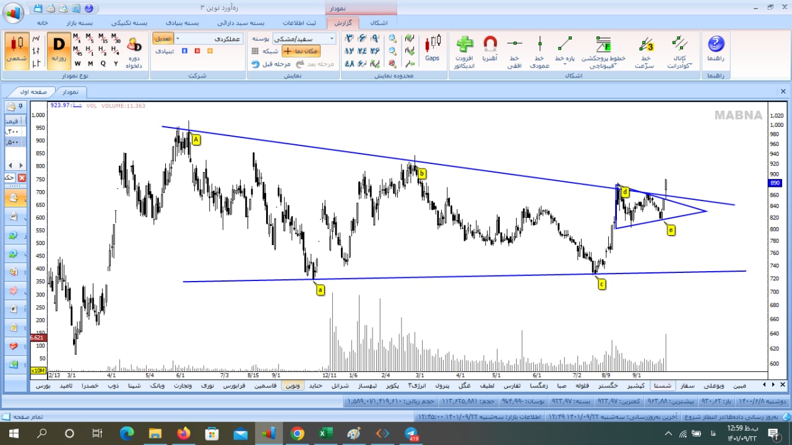Select vertical line (خط عمودی) tool
The width and height of the screenshot is (792, 445).
tap(540, 51)
